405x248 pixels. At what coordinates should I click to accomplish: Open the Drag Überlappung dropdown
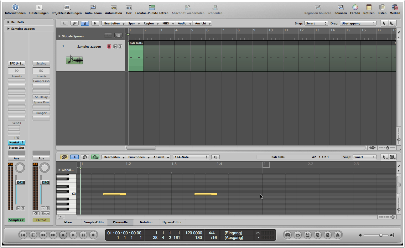click(358, 23)
